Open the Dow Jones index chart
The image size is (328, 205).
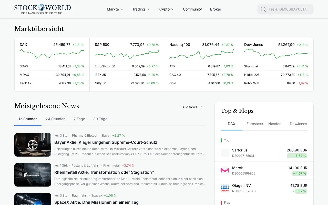pos(276,54)
